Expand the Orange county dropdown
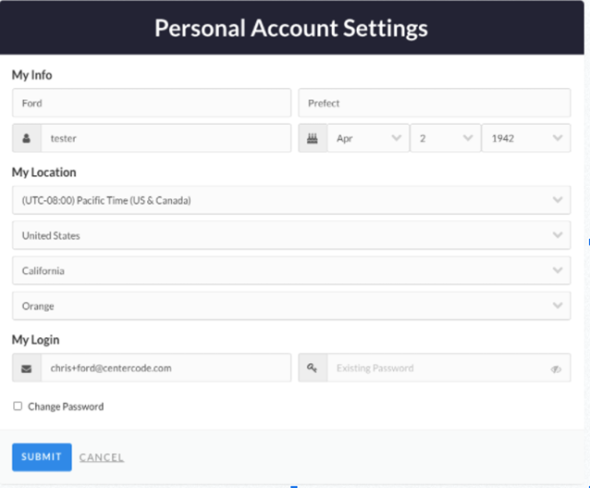 pos(291,306)
